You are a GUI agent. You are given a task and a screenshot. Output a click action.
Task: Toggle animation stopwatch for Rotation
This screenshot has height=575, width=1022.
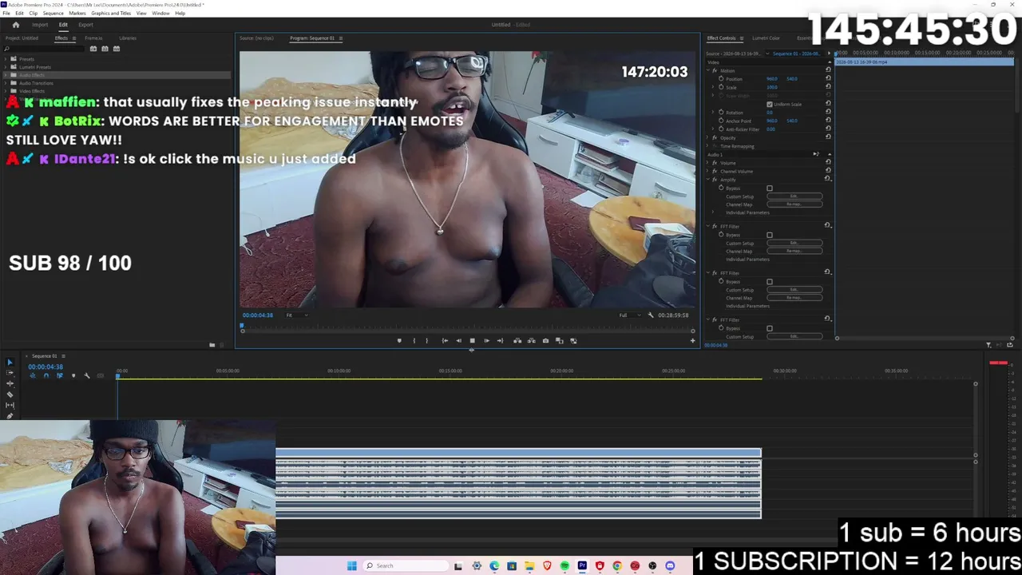[x=721, y=113]
